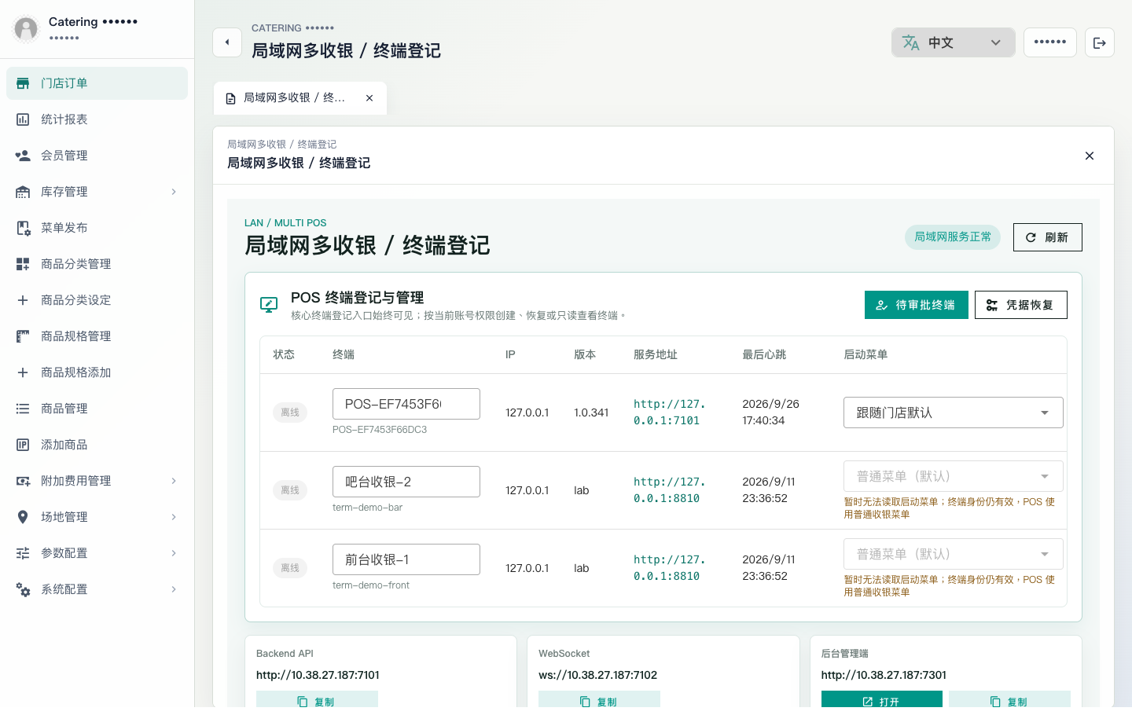Image resolution: width=1132 pixels, height=726 pixels.
Task: Click the 前台收银-1 terminal name field
Action: (406, 559)
